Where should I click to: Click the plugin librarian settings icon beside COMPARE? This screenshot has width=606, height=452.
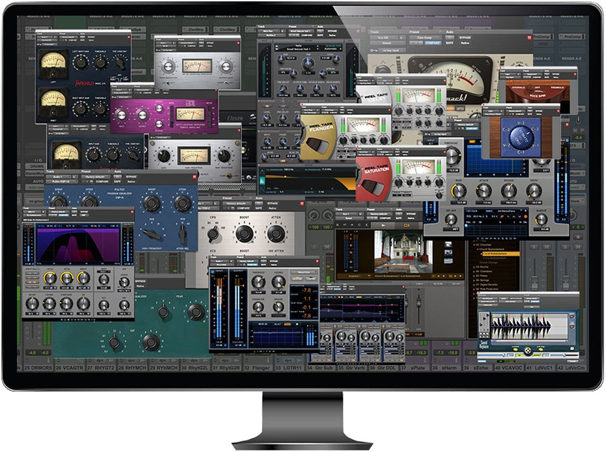pos(421,43)
